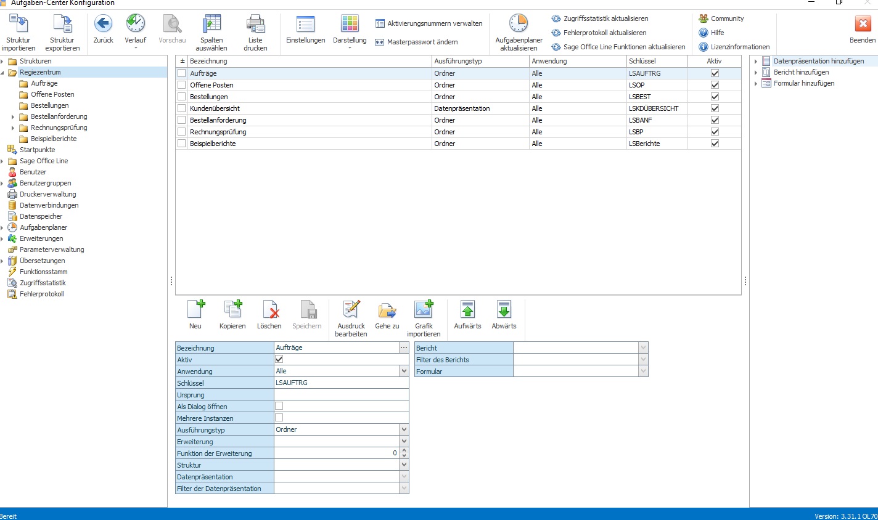Click the Gehe zu folder icon

[x=387, y=310]
